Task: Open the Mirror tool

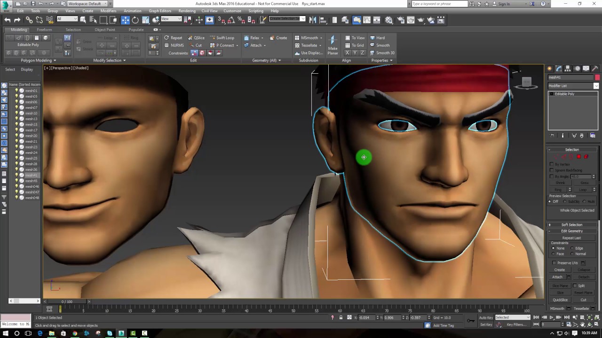Action: click(x=313, y=20)
